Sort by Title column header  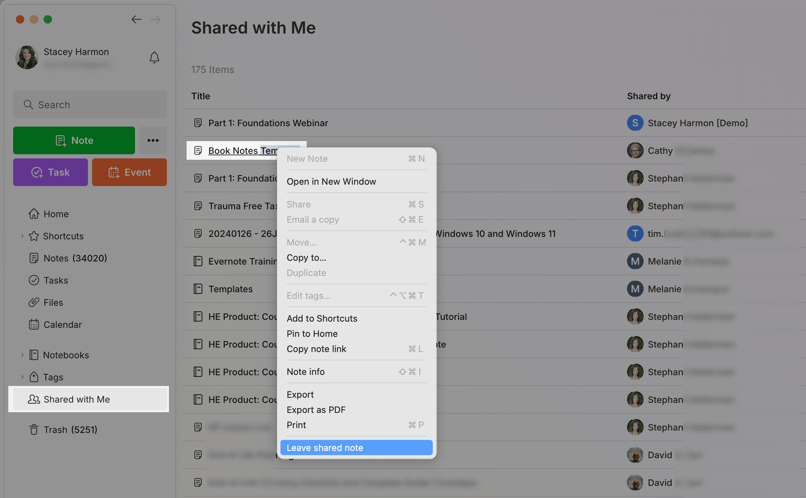pyautogui.click(x=201, y=96)
